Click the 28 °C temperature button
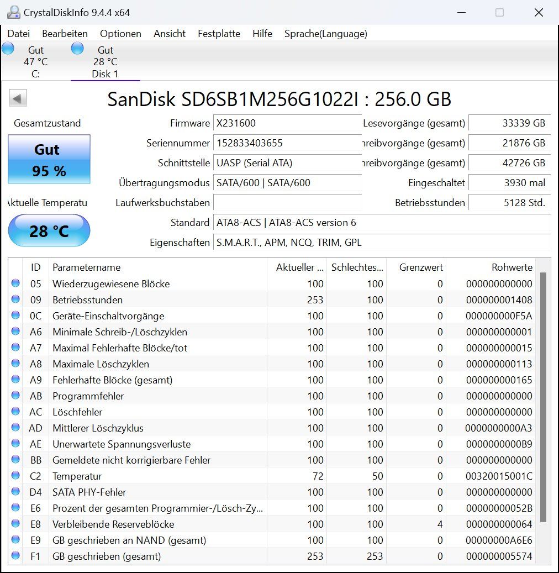The height and width of the screenshot is (573, 559). 49,230
